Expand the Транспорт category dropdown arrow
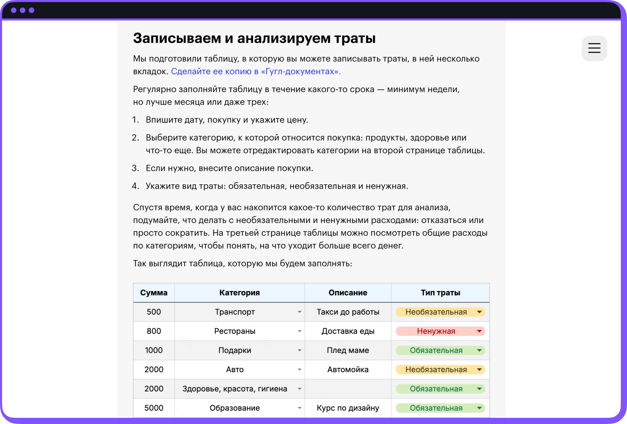This screenshot has height=424, width=627. [x=299, y=312]
